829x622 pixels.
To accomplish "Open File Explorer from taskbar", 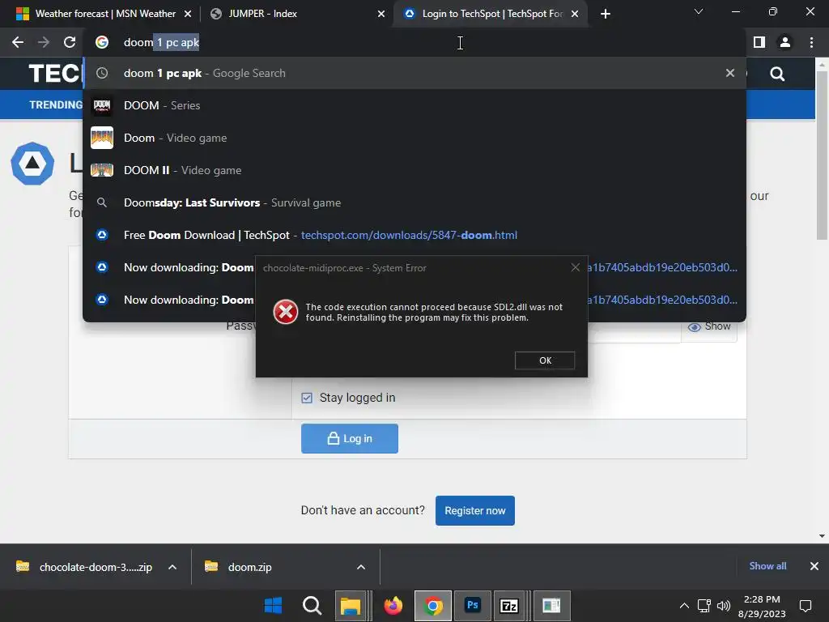I will click(351, 606).
